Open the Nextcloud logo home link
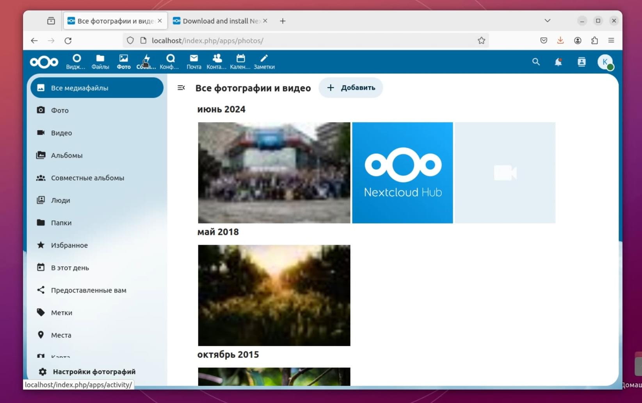Viewport: 642px width, 403px height. pos(44,62)
